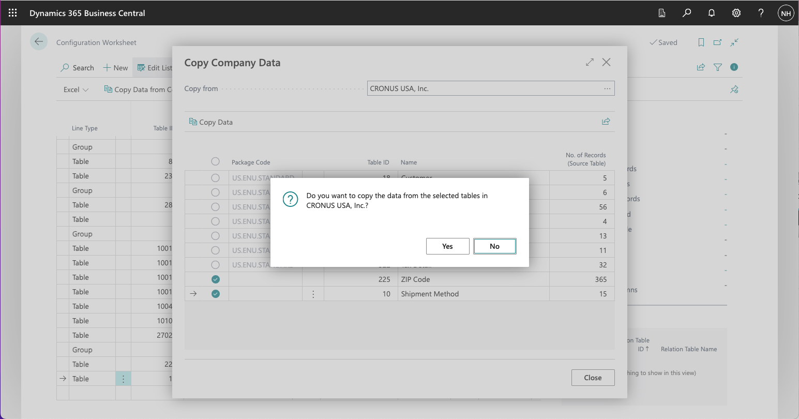799x419 pixels.
Task: Expand the Copy Company Data dialog
Action: pos(590,62)
